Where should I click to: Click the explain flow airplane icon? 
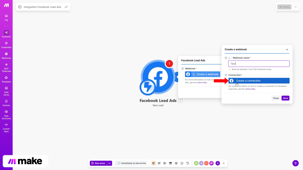[165, 163]
